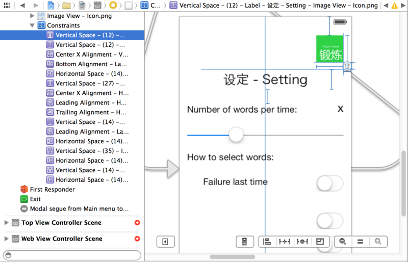Open the Vertical Space – (12) jump bar segment
The image size is (408, 262).
tap(273, 5)
